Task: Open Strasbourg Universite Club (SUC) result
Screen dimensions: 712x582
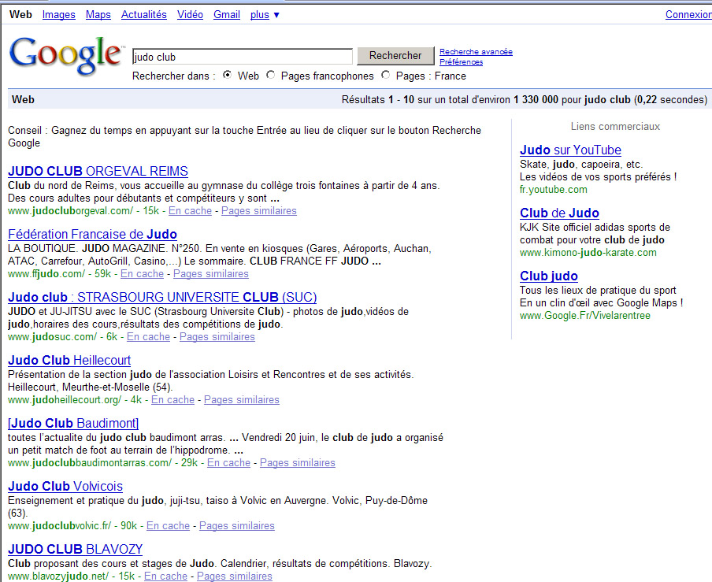Action: pos(162,298)
